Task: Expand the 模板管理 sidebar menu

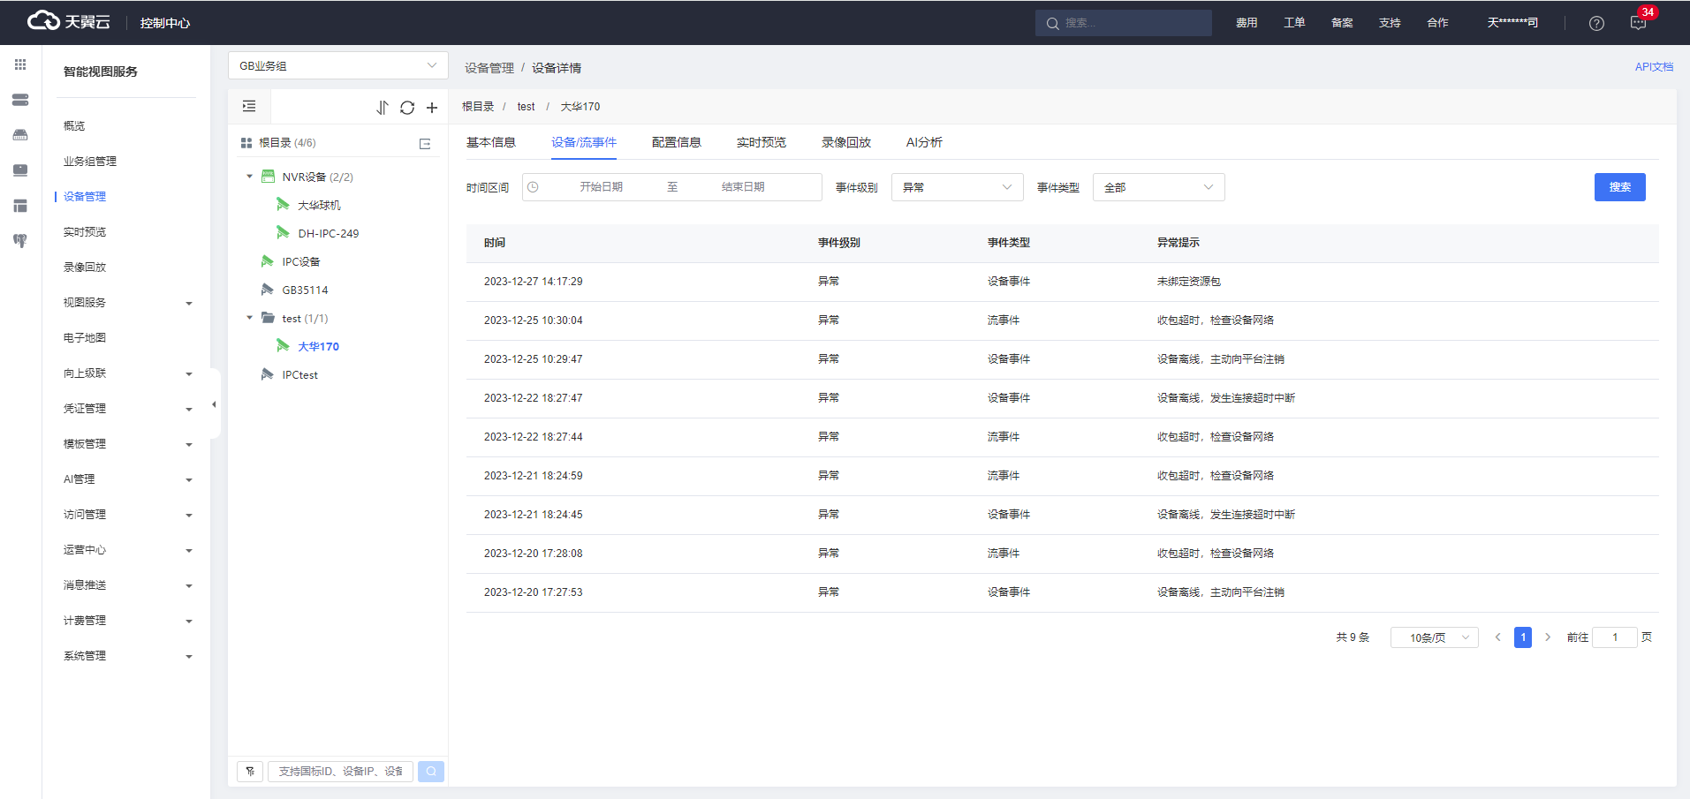Action: pyautogui.click(x=128, y=444)
